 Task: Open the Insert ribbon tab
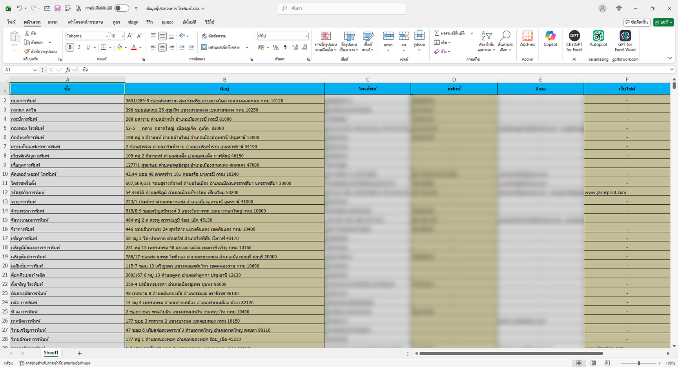53,22
